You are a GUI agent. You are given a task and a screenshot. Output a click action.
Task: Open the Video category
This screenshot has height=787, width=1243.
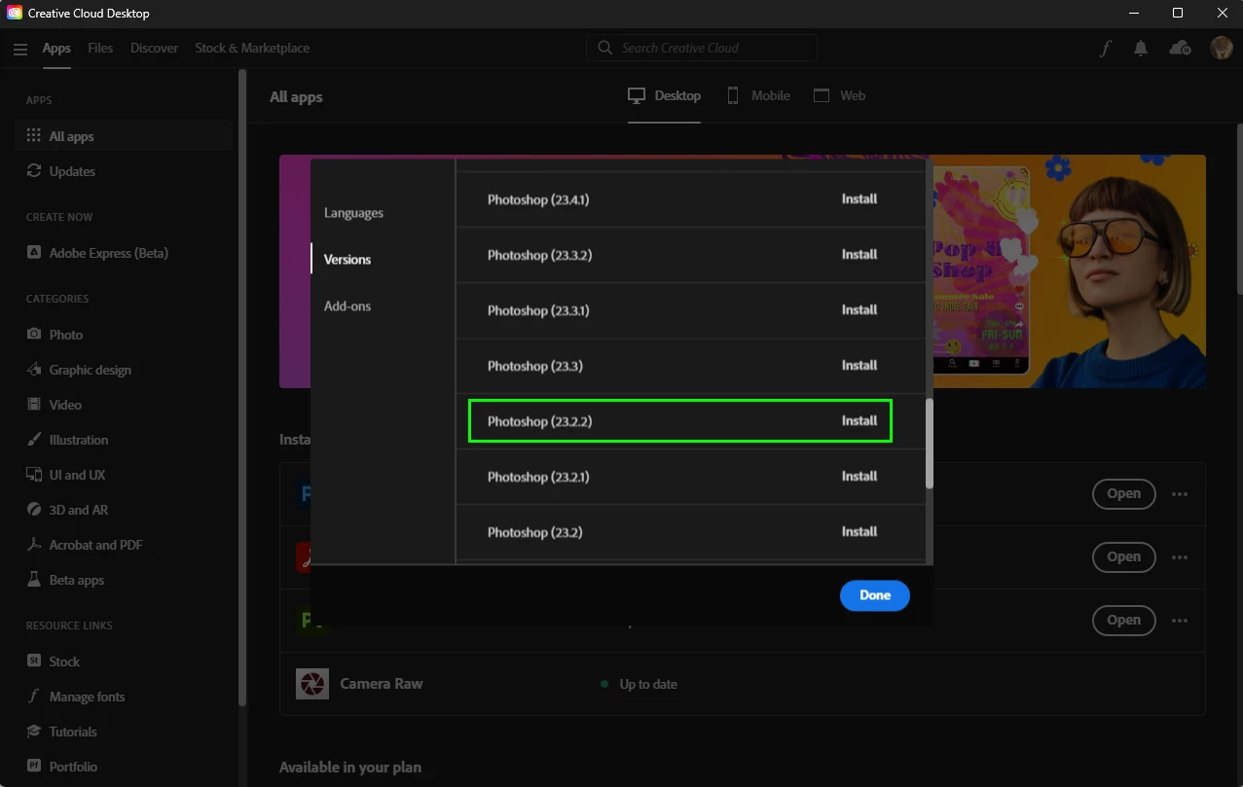(54, 405)
